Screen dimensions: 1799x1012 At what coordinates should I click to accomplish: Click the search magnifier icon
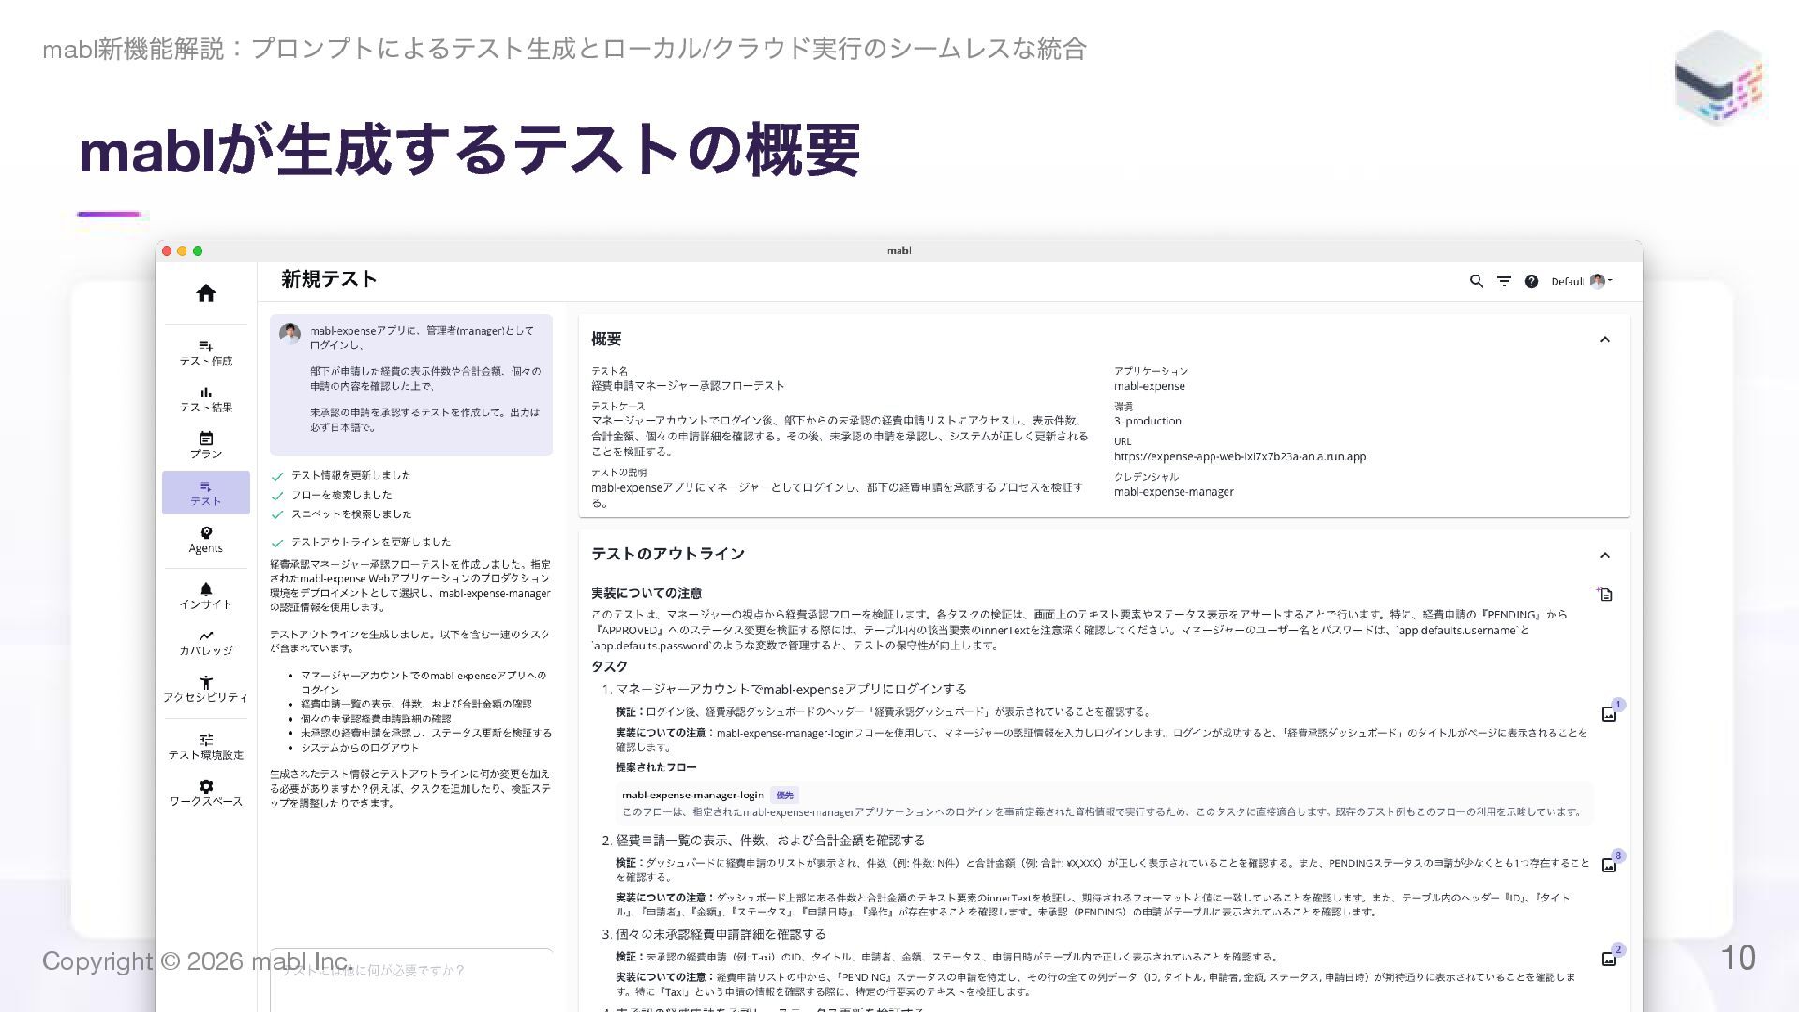(x=1477, y=281)
